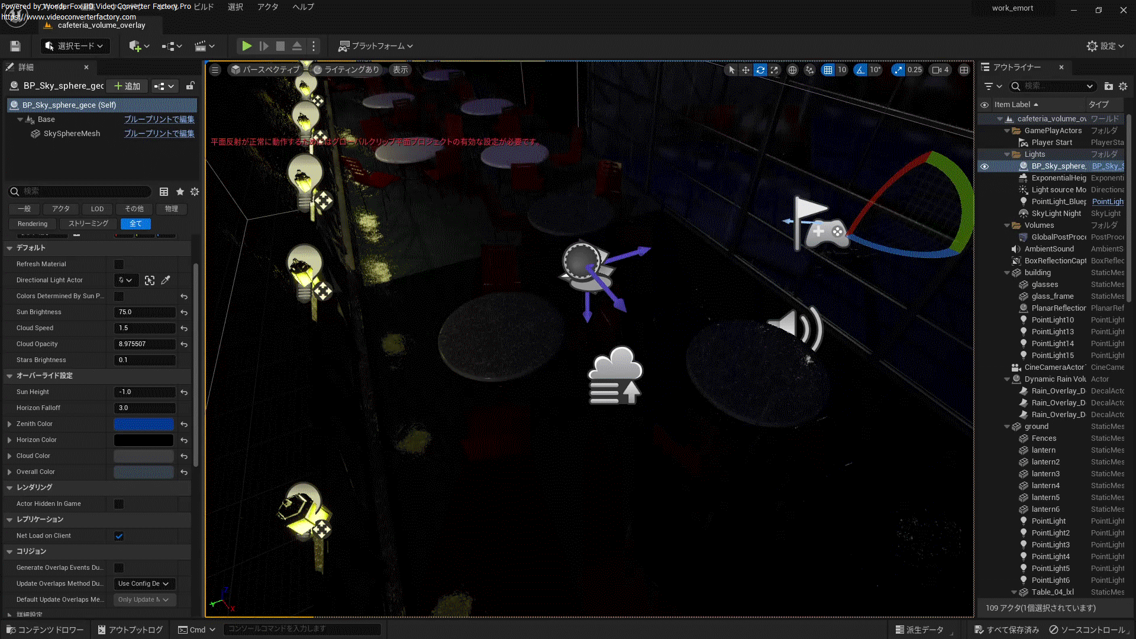The image size is (1136, 639).
Task: Toggle BP_Sky_sphere visibility eye icon
Action: pyautogui.click(x=985, y=166)
